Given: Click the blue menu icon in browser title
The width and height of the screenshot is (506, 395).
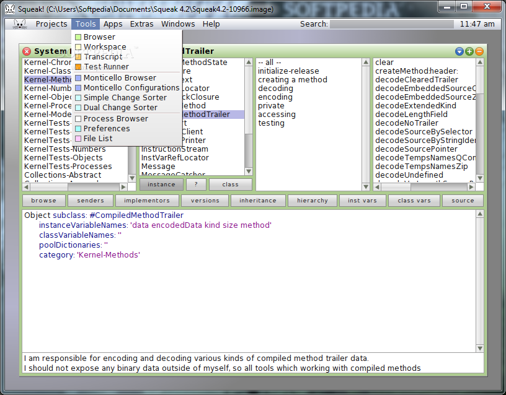Looking at the screenshot, I should (x=459, y=51).
